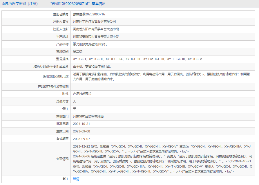Click the 变更情况 label
The height and width of the screenshot is (185, 259).
click(62, 159)
